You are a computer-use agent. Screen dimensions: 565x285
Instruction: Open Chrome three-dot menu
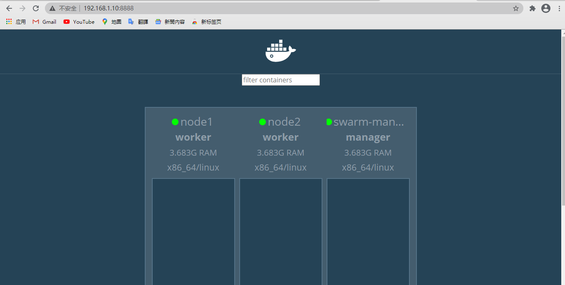[559, 8]
